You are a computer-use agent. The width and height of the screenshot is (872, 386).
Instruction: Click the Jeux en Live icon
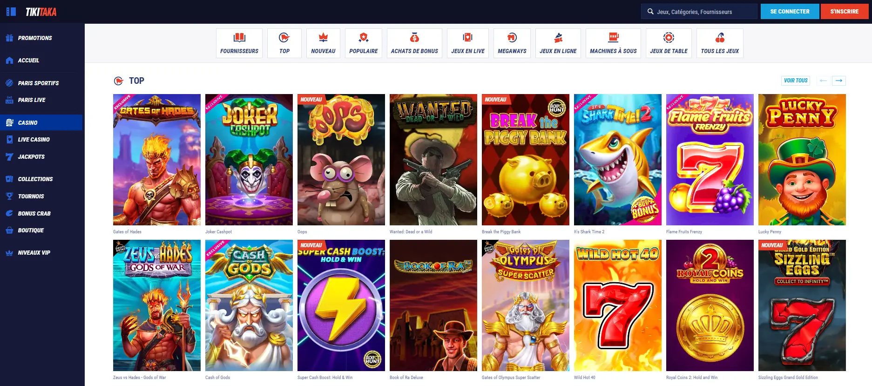pyautogui.click(x=468, y=37)
